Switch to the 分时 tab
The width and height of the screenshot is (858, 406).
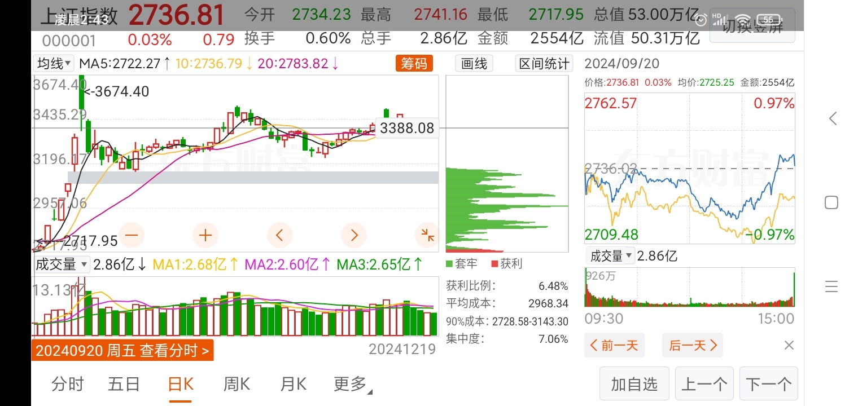tap(67, 385)
